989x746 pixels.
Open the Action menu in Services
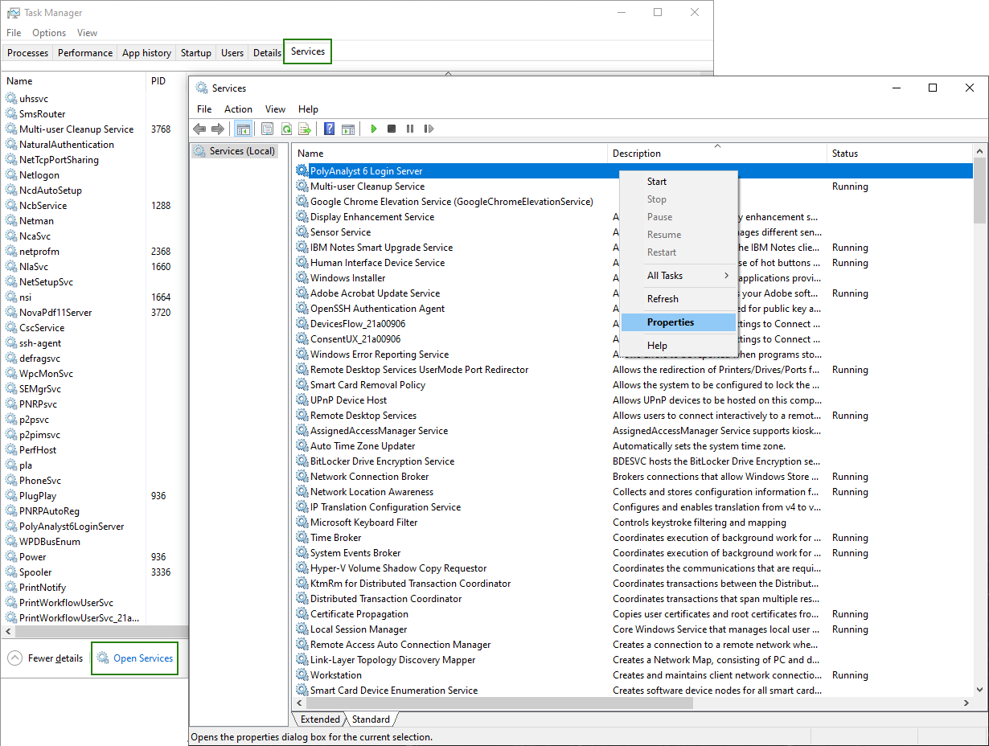(238, 109)
